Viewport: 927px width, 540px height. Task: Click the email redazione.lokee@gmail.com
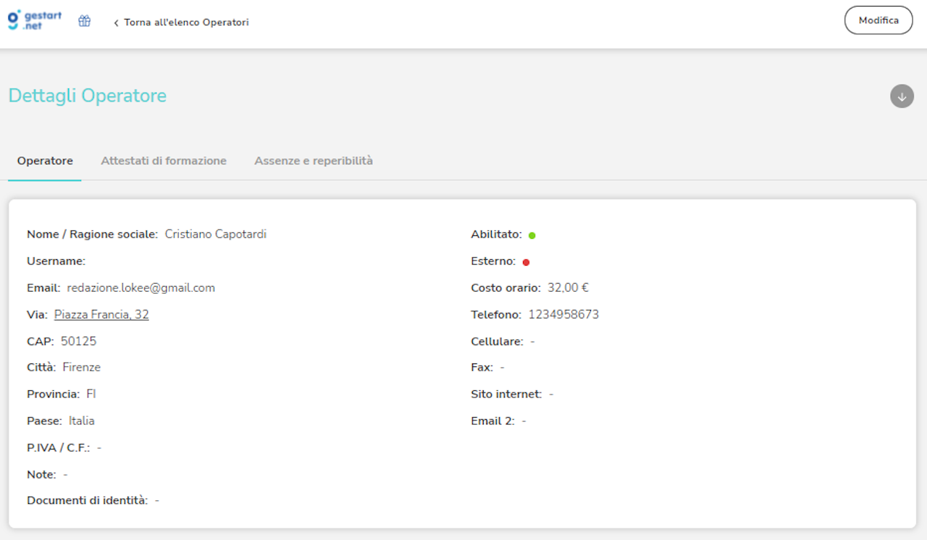(x=141, y=287)
